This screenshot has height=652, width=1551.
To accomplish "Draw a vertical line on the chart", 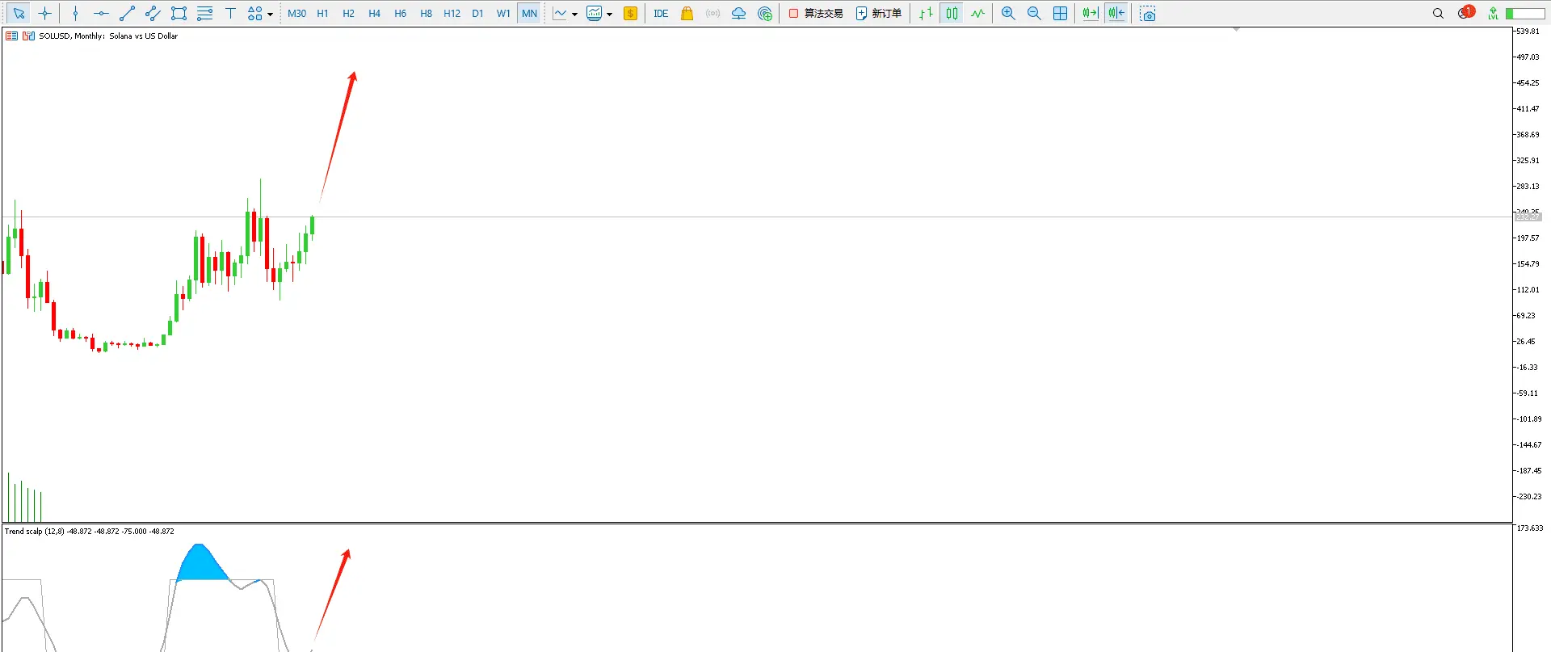I will point(75,13).
